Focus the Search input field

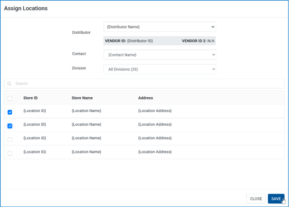pyautogui.click(x=147, y=83)
